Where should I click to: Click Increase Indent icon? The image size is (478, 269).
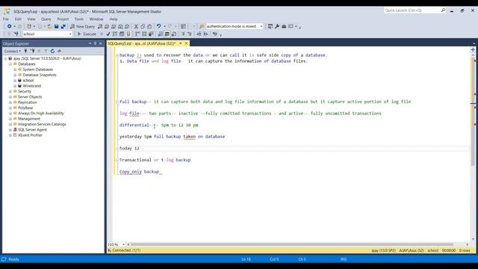coord(205,34)
